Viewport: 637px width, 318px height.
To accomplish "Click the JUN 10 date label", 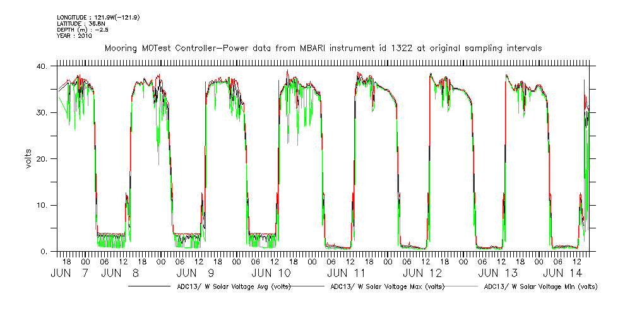I will 271,273.
